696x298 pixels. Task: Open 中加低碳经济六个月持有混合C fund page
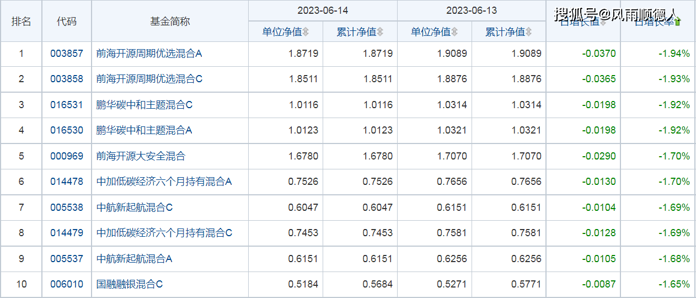(164, 233)
